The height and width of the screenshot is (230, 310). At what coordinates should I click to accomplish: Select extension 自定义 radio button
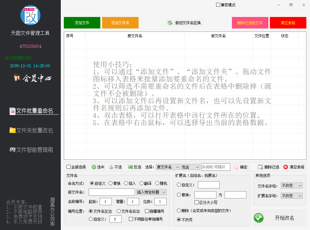(x=179, y=185)
